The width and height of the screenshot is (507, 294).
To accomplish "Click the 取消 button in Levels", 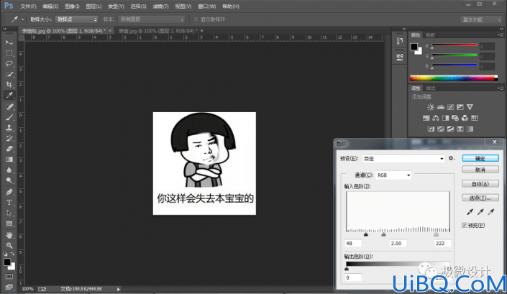I will point(480,170).
